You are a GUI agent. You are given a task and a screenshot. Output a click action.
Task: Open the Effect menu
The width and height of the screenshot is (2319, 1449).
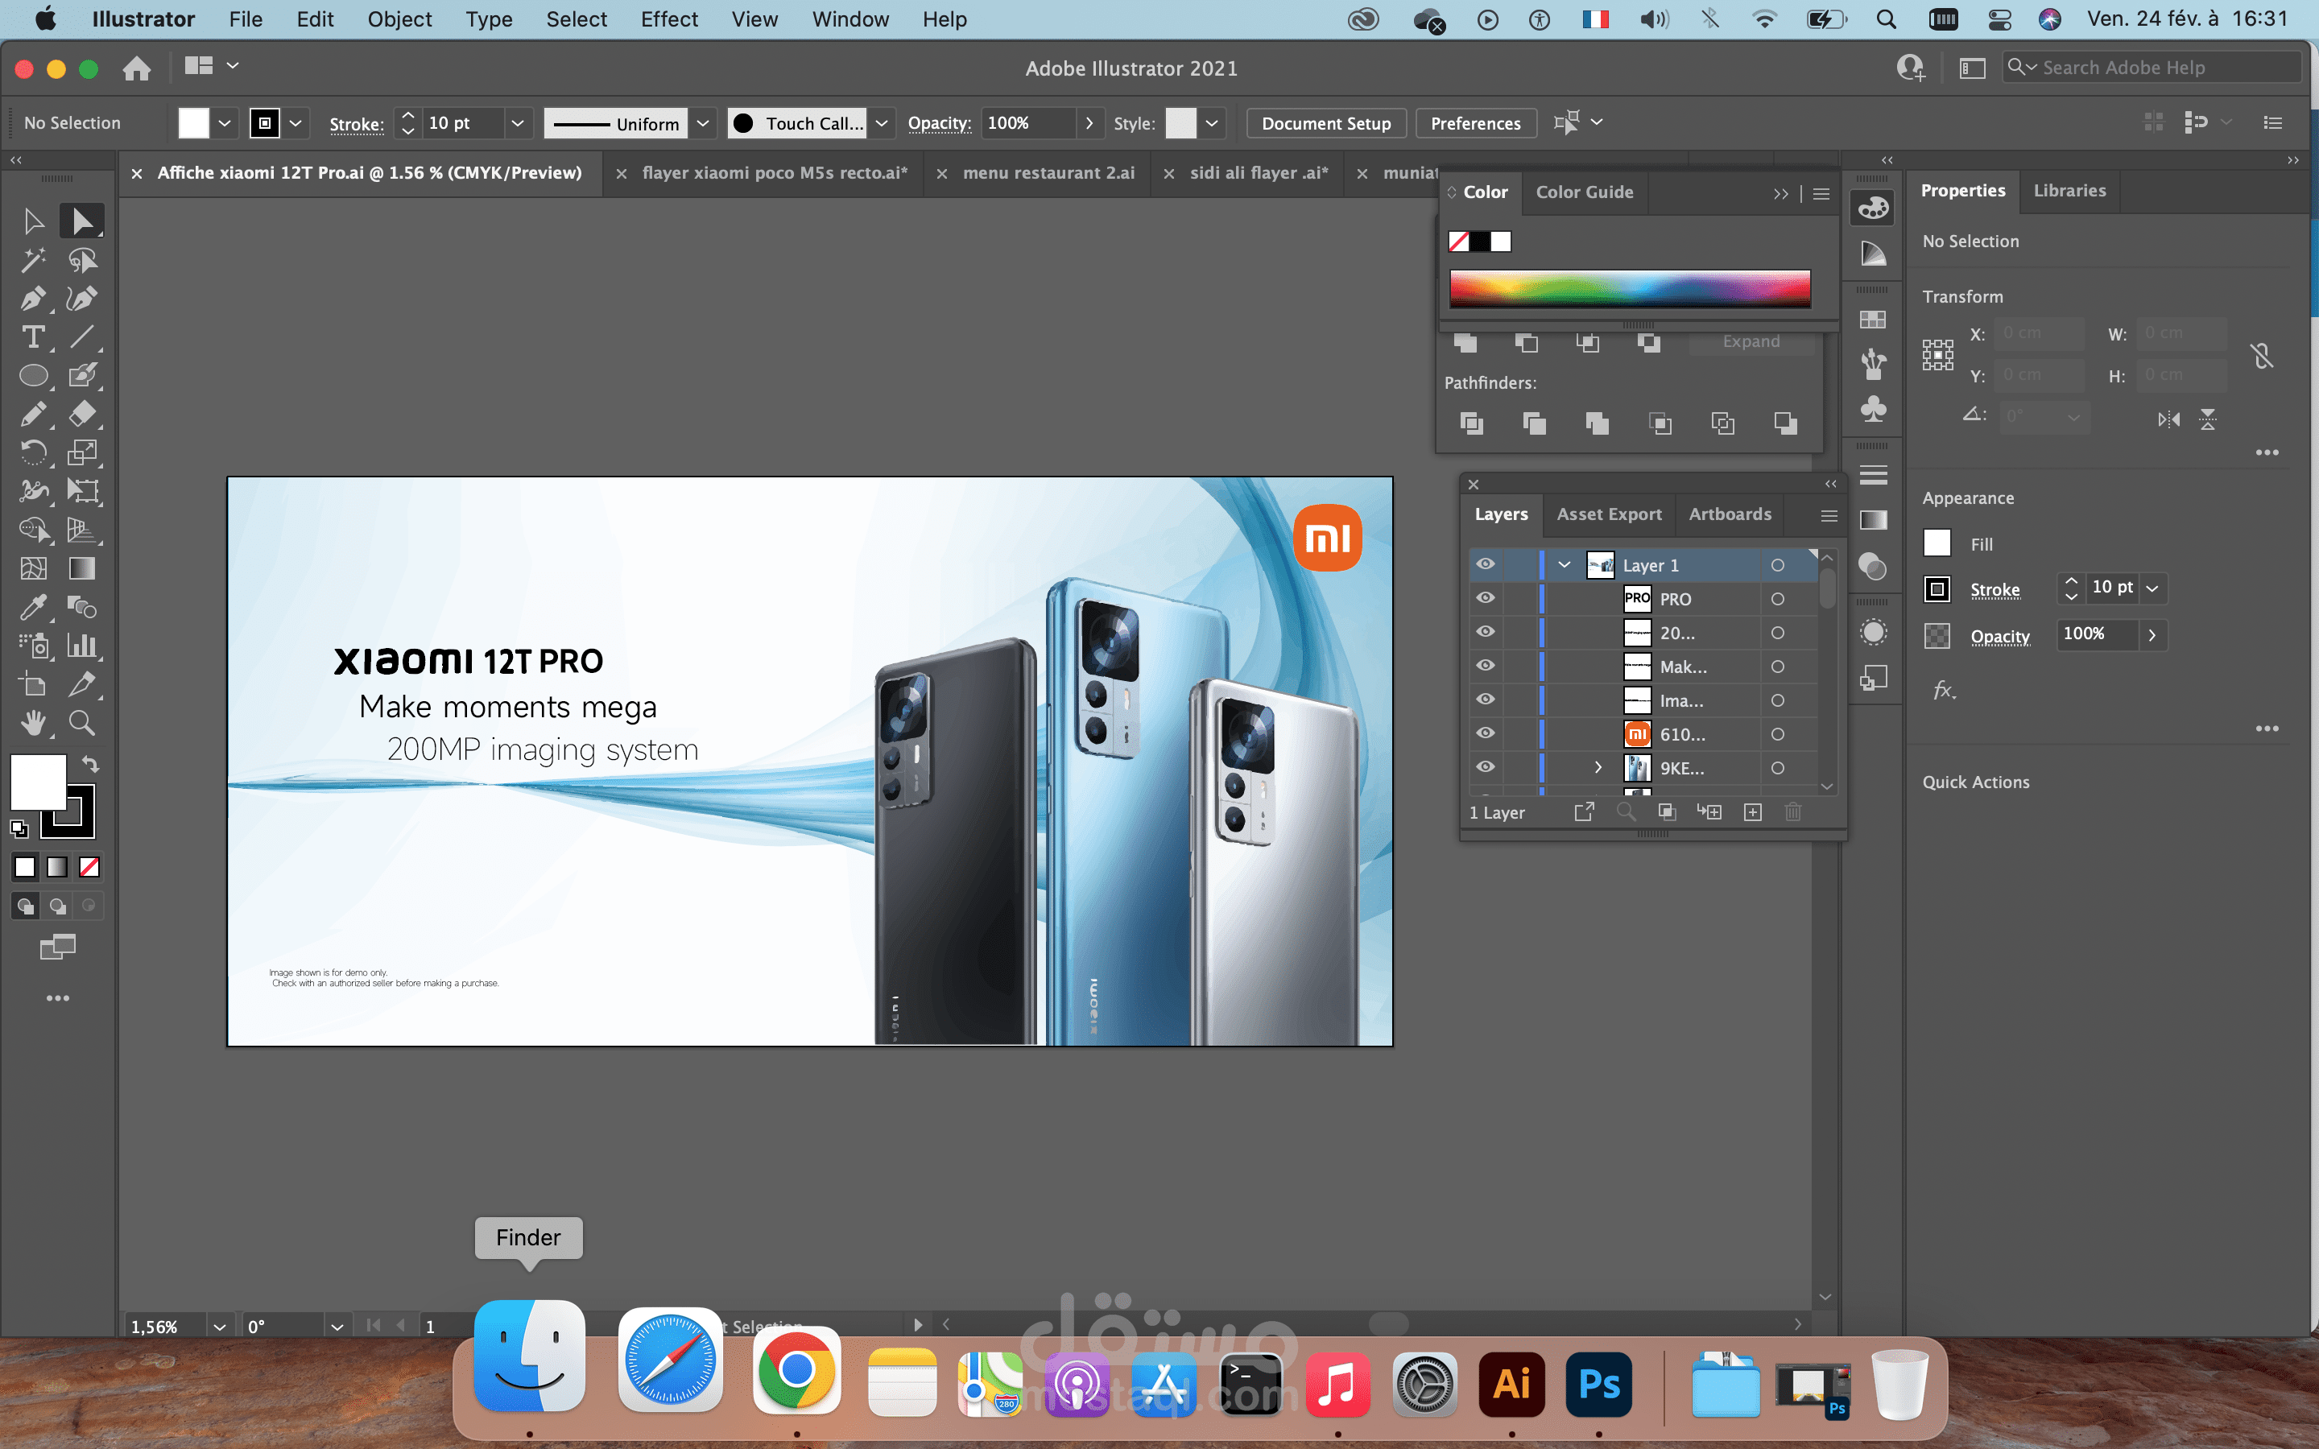[x=669, y=19]
